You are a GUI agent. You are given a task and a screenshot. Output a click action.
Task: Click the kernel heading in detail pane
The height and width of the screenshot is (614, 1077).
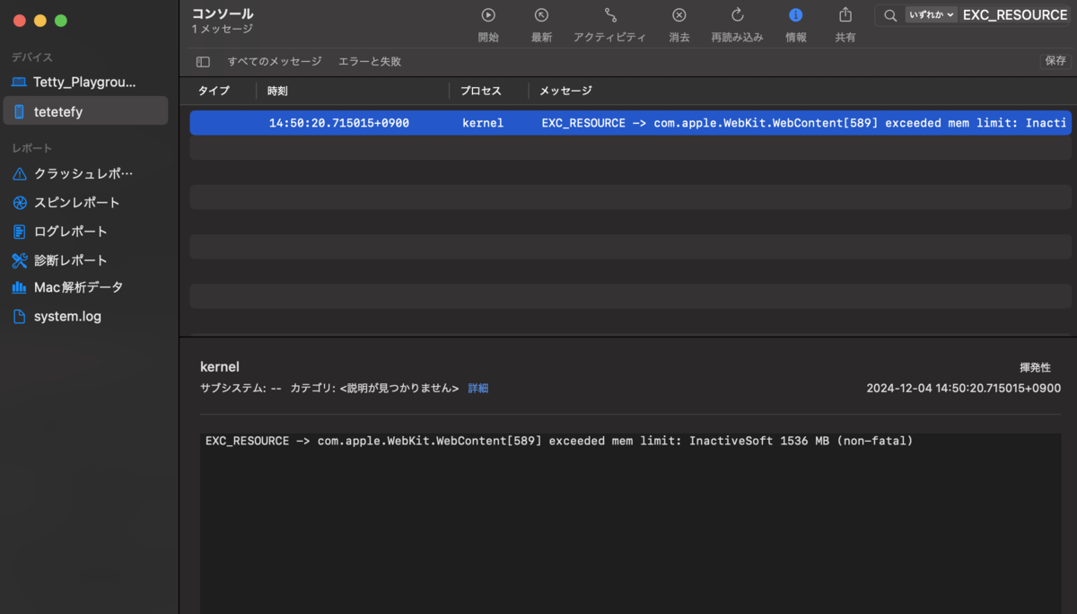click(x=220, y=366)
